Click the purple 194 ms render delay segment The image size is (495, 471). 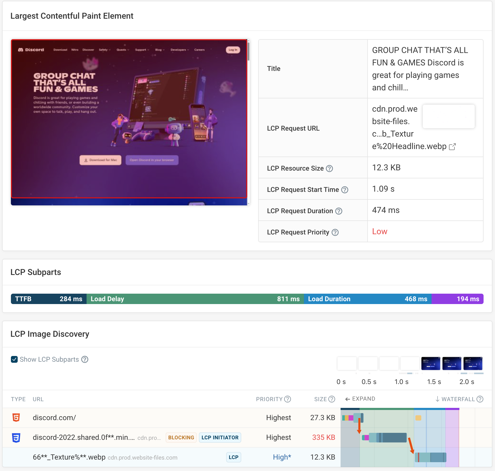[458, 299]
